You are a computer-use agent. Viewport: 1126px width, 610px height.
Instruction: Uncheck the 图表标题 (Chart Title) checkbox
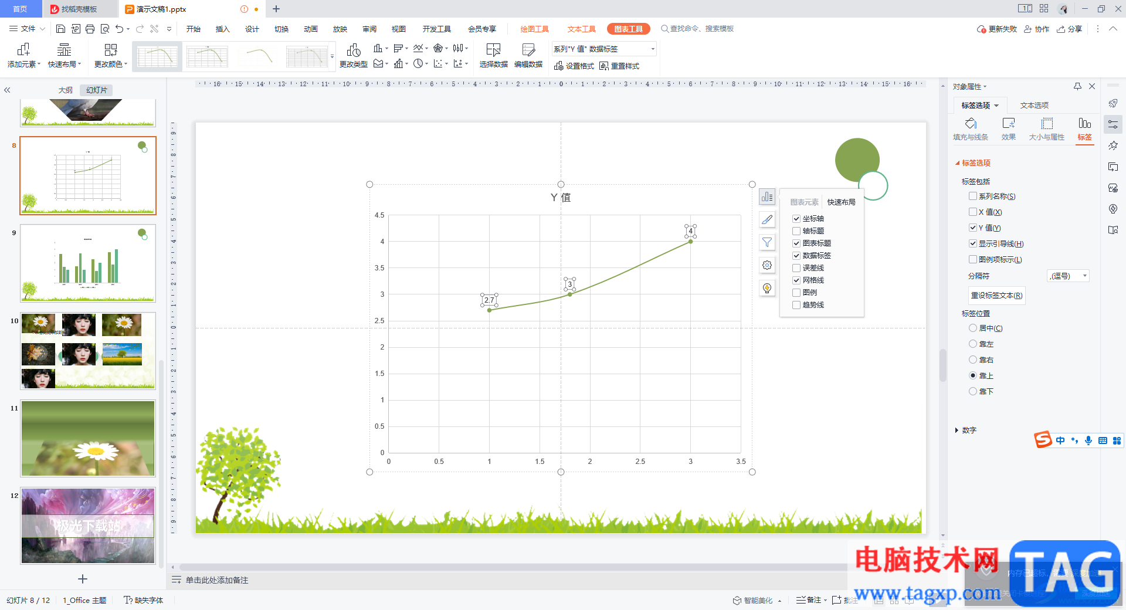click(x=796, y=243)
